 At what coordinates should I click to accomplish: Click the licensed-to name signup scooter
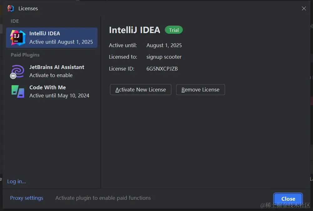[164, 57]
